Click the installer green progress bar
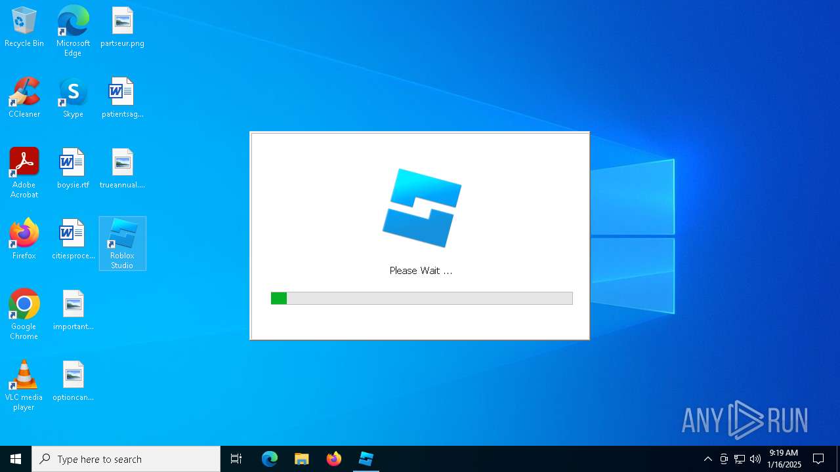Viewport: 840px width, 472px height. tap(421, 298)
